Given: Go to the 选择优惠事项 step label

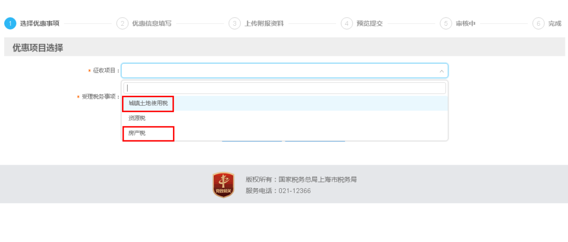Looking at the screenshot, I should (x=39, y=24).
